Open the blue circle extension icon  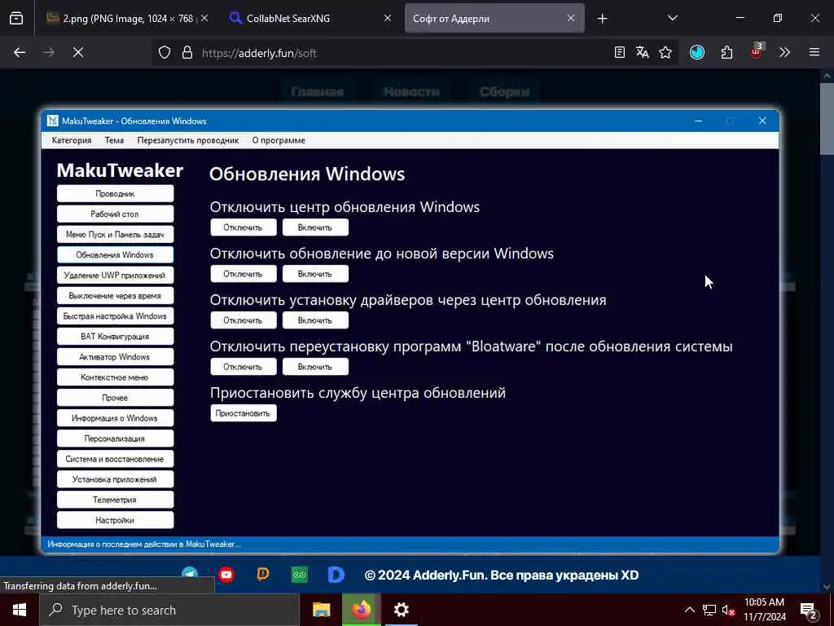click(x=697, y=53)
